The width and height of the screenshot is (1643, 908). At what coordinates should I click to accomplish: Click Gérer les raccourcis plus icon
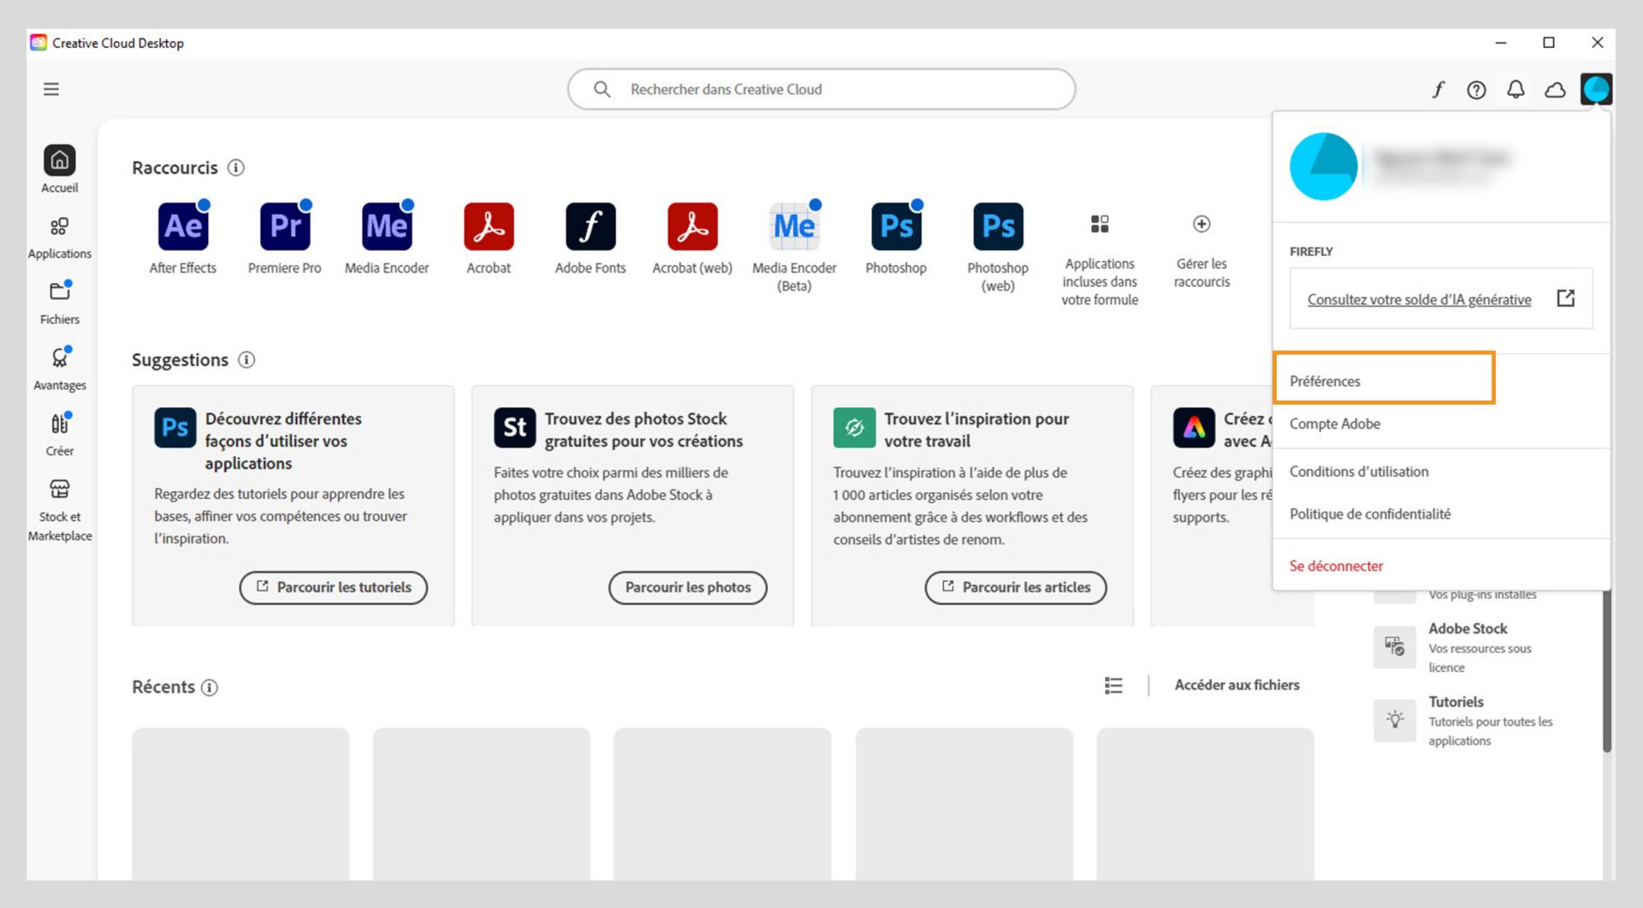[1201, 224]
